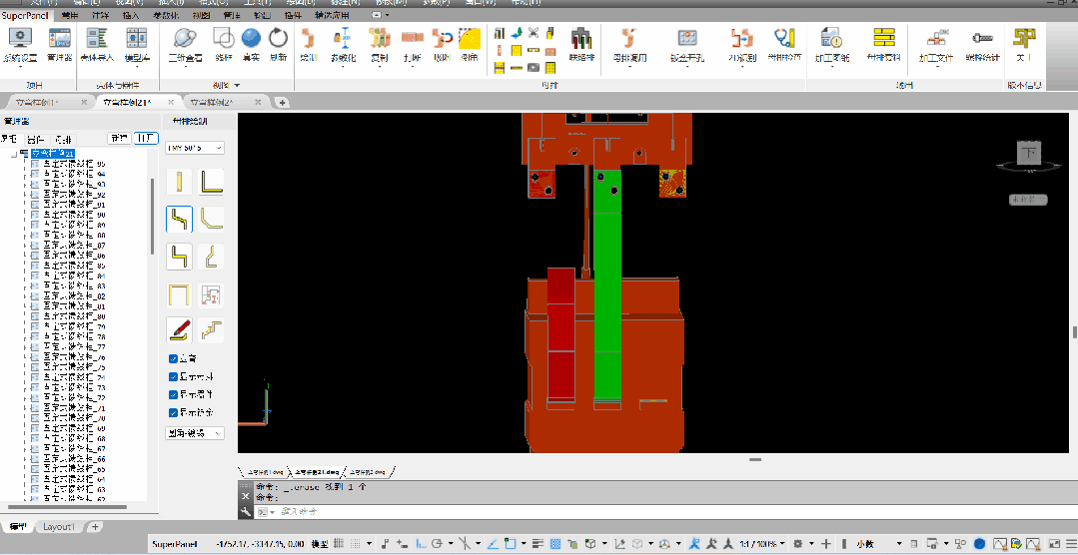Click the 联络排 multi-colored busbar icon
Viewport: 1078px width, 555px height.
click(581, 38)
